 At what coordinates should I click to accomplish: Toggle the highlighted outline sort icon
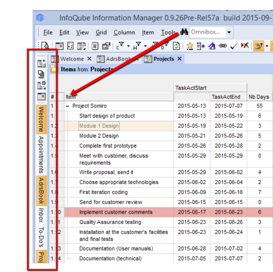point(258,46)
